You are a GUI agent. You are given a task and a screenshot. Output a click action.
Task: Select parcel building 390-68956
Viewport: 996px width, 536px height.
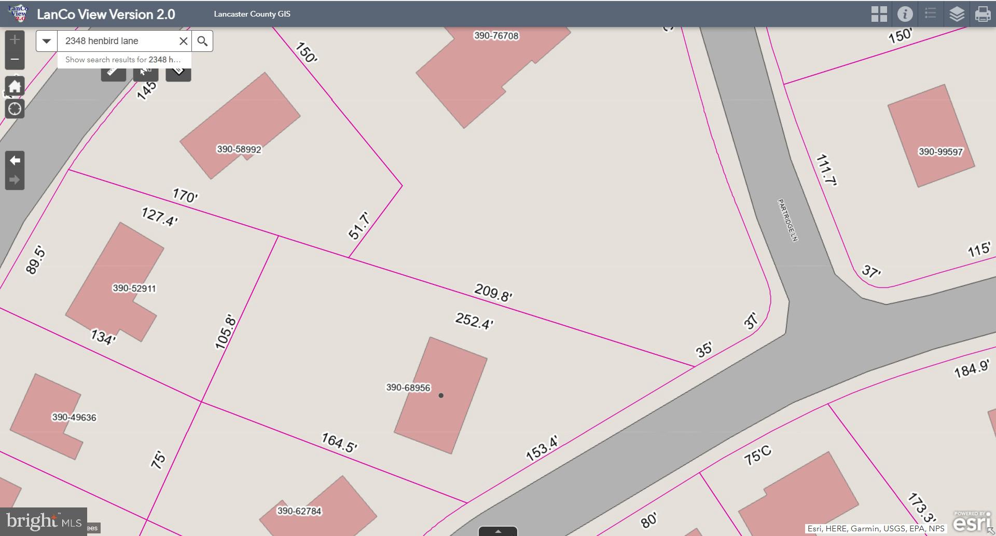coord(441,410)
